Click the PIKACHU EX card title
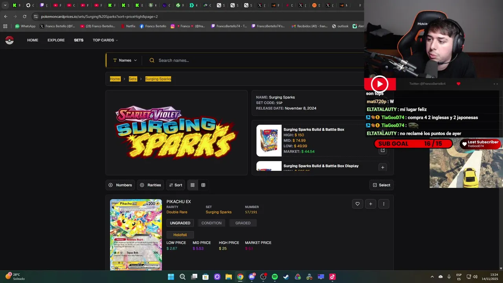Image resolution: width=503 pixels, height=283 pixels. [179, 202]
